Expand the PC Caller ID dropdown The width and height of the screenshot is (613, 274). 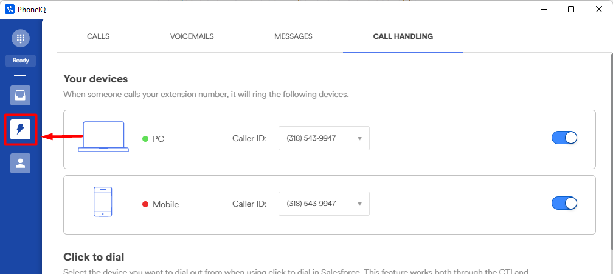coord(324,138)
